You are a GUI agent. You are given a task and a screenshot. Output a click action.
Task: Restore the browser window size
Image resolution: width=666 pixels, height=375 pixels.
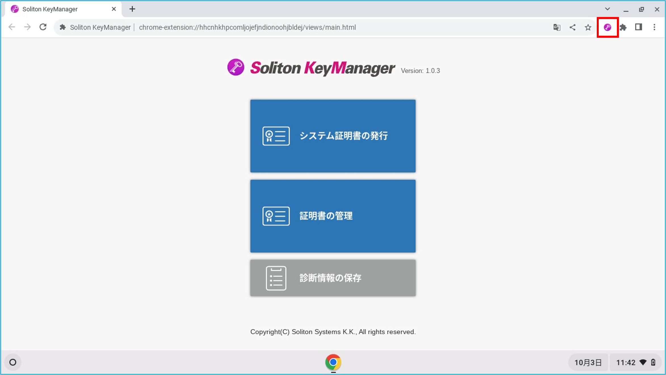[x=641, y=9]
